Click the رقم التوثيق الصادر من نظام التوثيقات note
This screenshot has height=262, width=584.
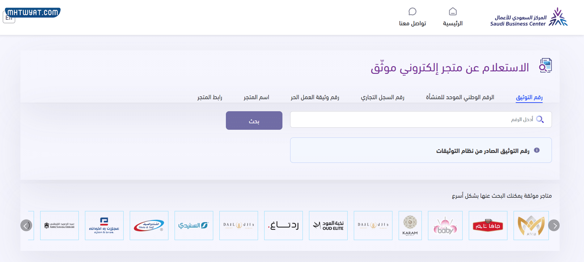483,151
